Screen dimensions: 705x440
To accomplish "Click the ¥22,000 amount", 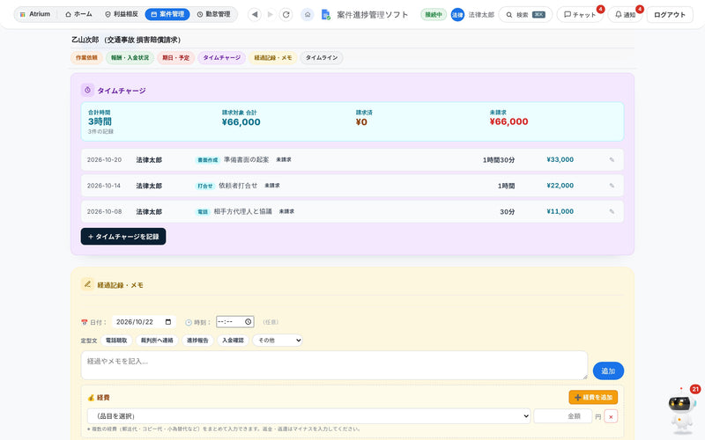I will click(x=560, y=186).
